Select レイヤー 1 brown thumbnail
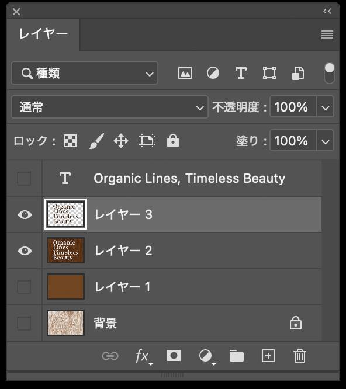This screenshot has width=346, height=389. (66, 287)
